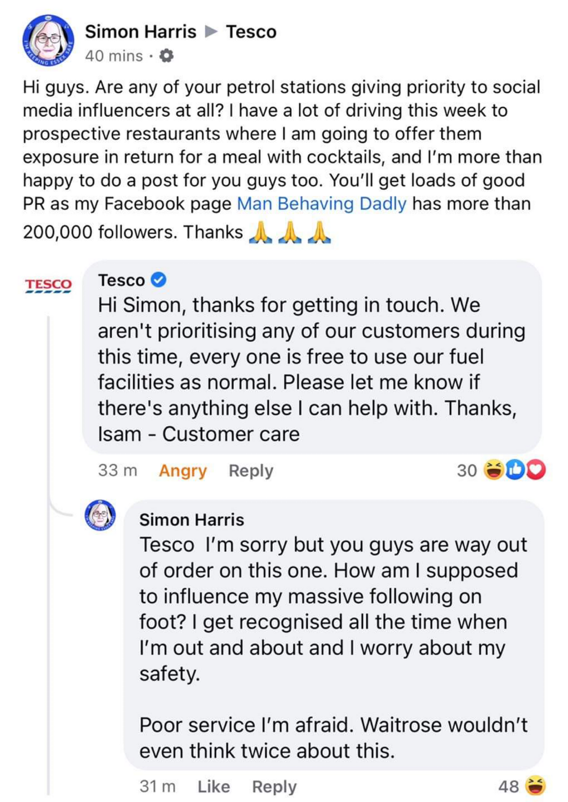This screenshot has width=568, height=802.
Task: Click the Simon Harris name in the post header
Action: 140,32
